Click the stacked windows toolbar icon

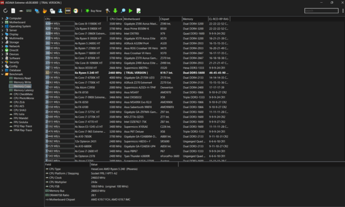52,10
